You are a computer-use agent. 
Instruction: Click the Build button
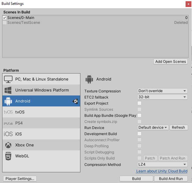[136, 179]
